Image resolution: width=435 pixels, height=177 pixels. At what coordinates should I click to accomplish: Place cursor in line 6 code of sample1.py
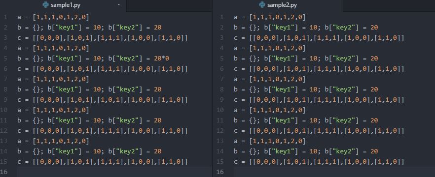click(103, 69)
